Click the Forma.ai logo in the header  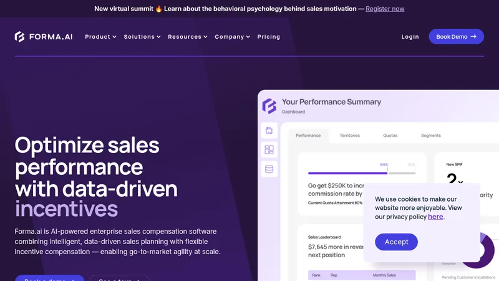pyautogui.click(x=44, y=37)
